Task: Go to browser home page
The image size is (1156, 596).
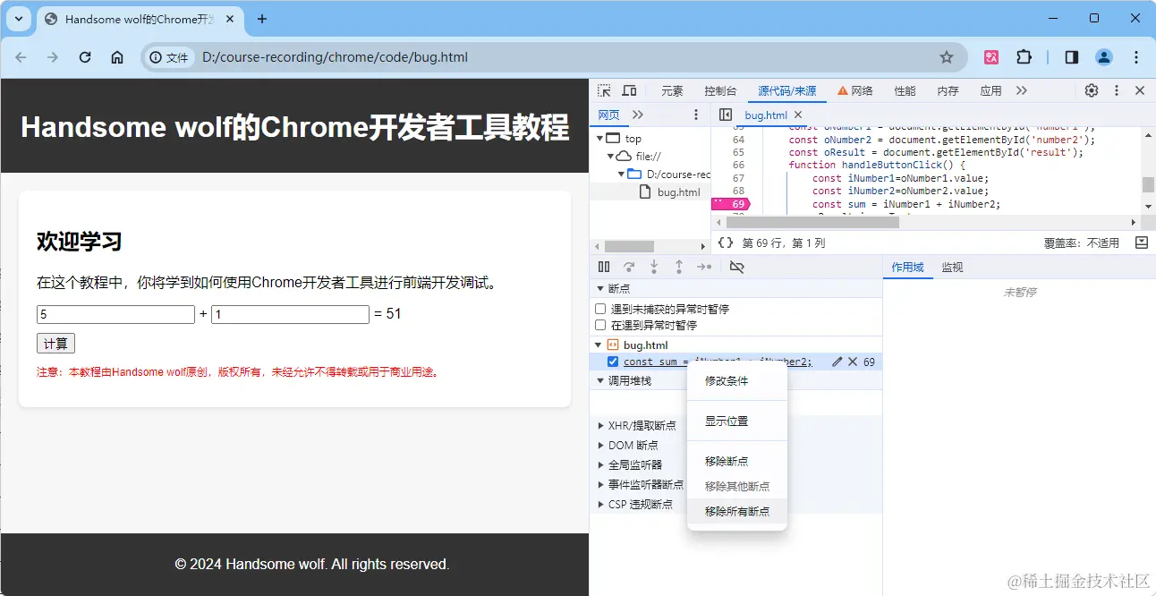Action: pos(117,57)
